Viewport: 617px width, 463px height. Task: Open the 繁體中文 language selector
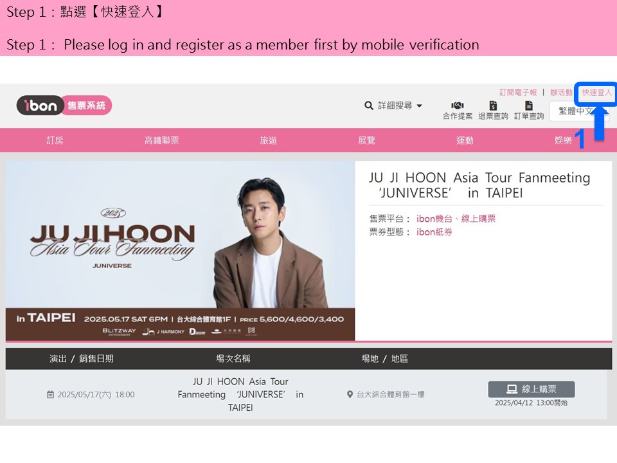click(578, 111)
